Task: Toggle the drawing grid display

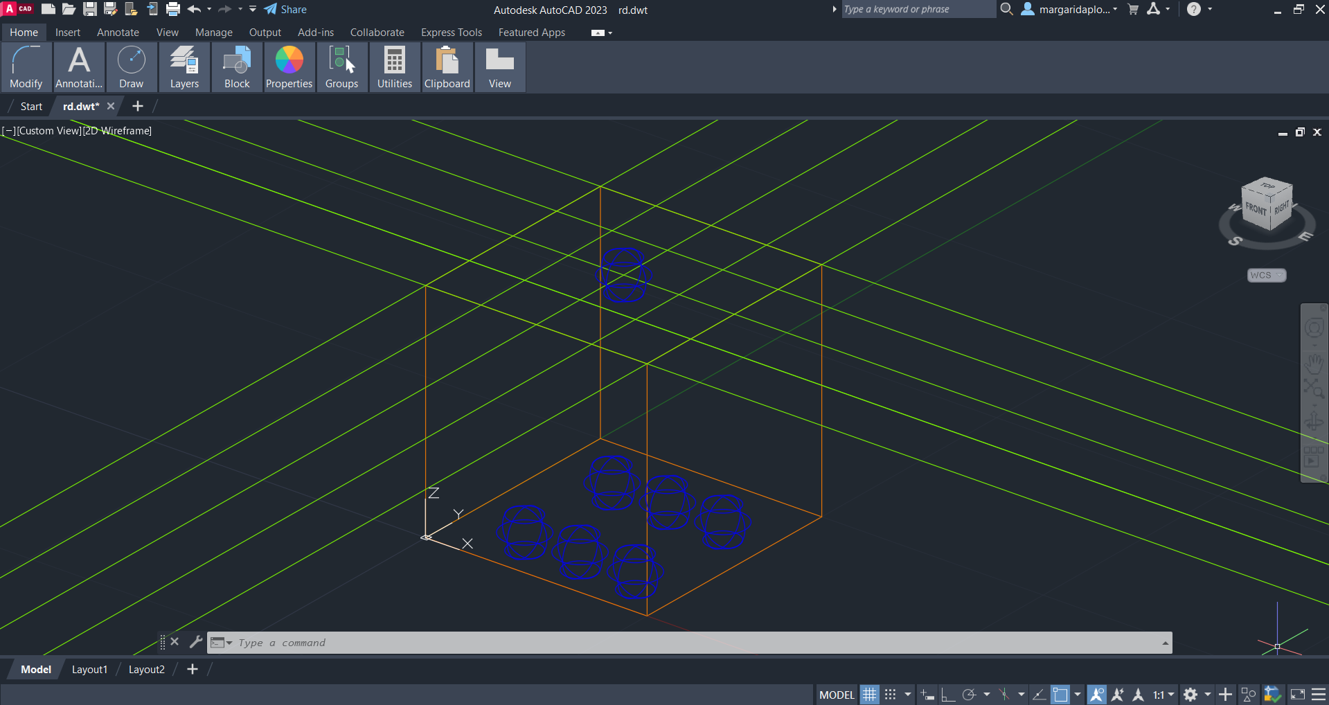Action: pyautogui.click(x=869, y=695)
